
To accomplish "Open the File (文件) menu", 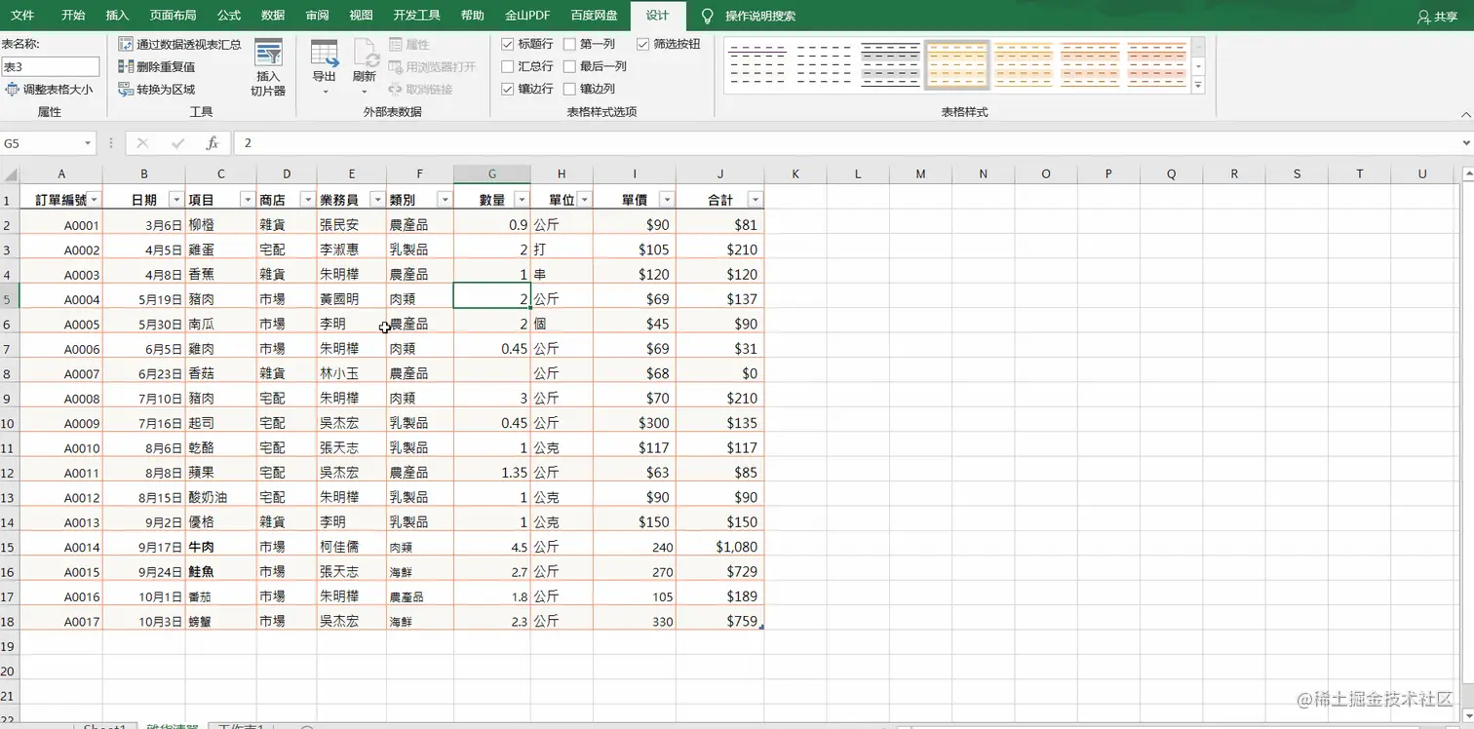I will (x=22, y=16).
